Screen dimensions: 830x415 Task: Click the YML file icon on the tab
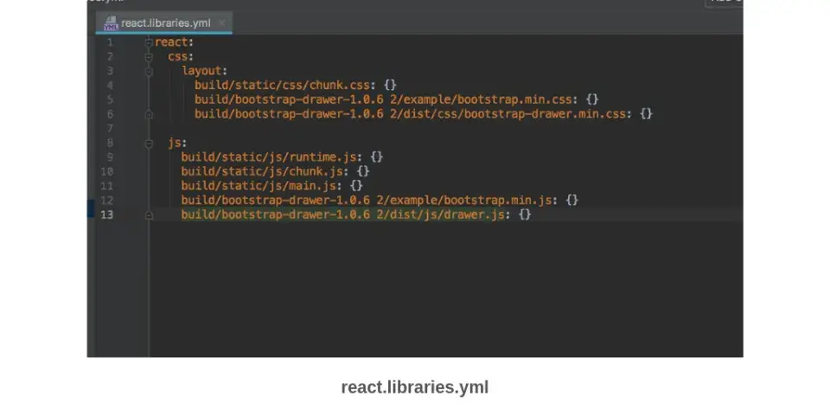111,23
